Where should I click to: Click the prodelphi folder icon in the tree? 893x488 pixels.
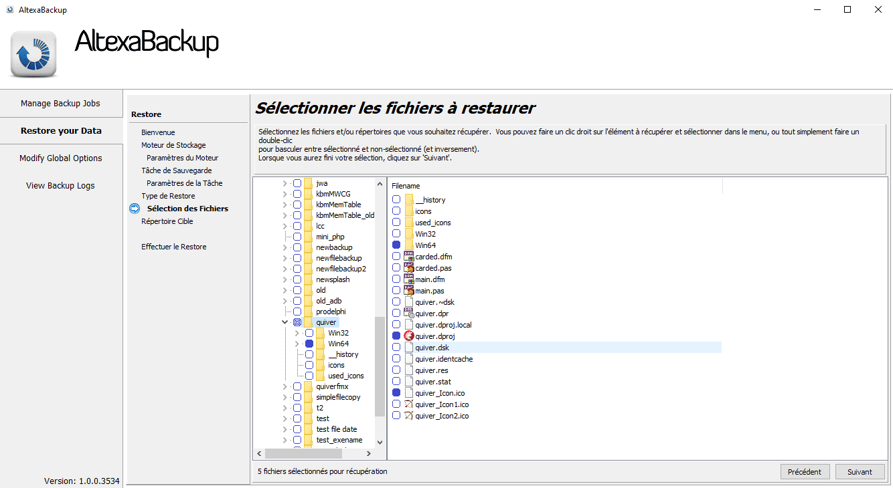point(308,312)
